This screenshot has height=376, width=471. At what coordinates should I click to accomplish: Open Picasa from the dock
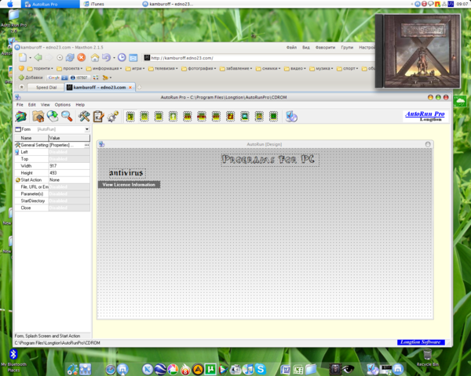[173, 369]
